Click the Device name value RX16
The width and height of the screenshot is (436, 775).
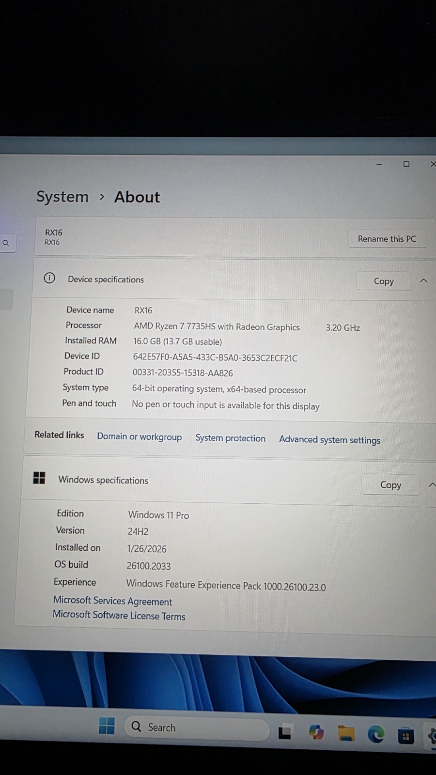(x=143, y=310)
